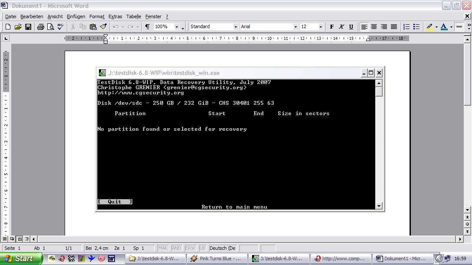
Task: Toggle formatting marks (¶) display
Action: point(147,27)
